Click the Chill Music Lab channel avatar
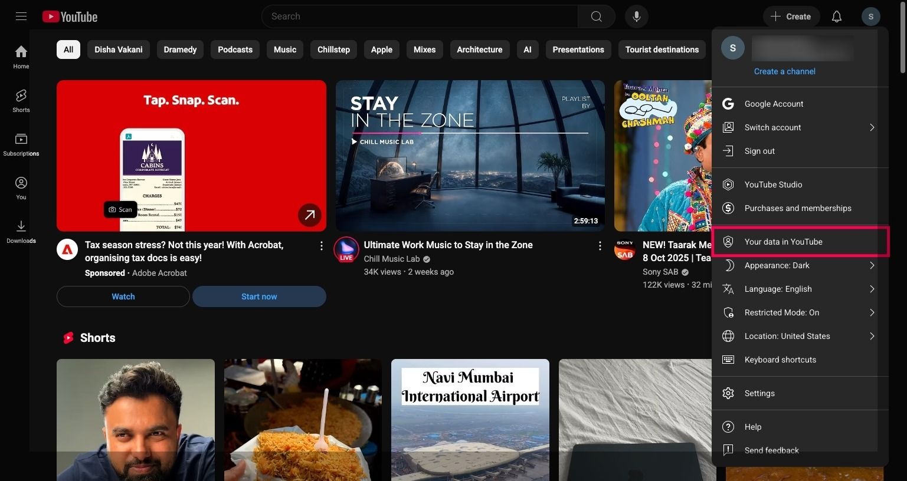This screenshot has height=481, width=907. 346,249
